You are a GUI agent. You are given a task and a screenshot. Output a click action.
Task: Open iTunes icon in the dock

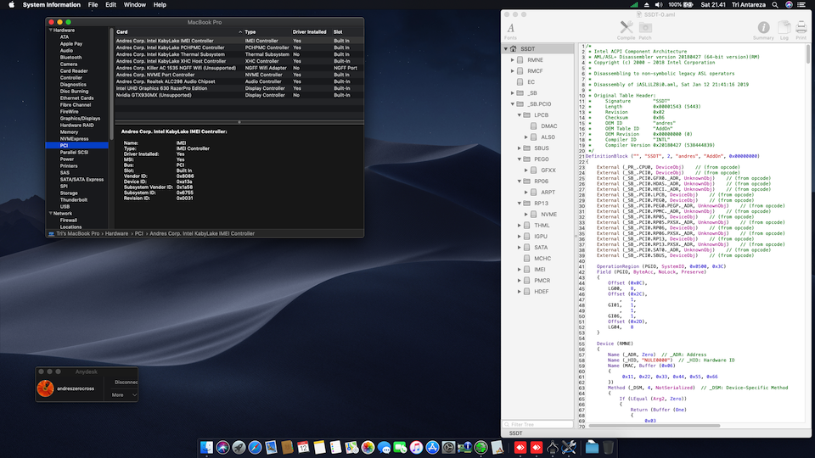416,447
